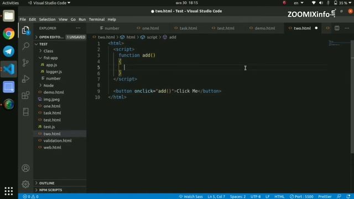Open the Selection menu

pos(47,19)
